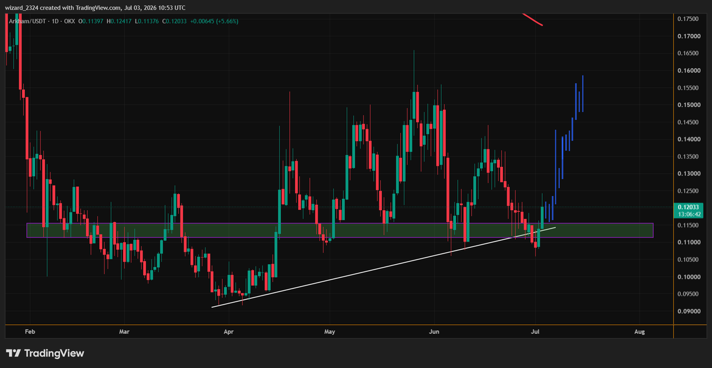Click the 0.17500 price axis label
Viewport: 712px width, 368px height.
(x=688, y=19)
